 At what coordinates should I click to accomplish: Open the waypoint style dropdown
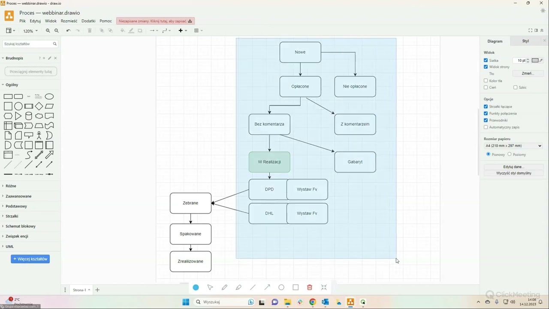[166, 30]
